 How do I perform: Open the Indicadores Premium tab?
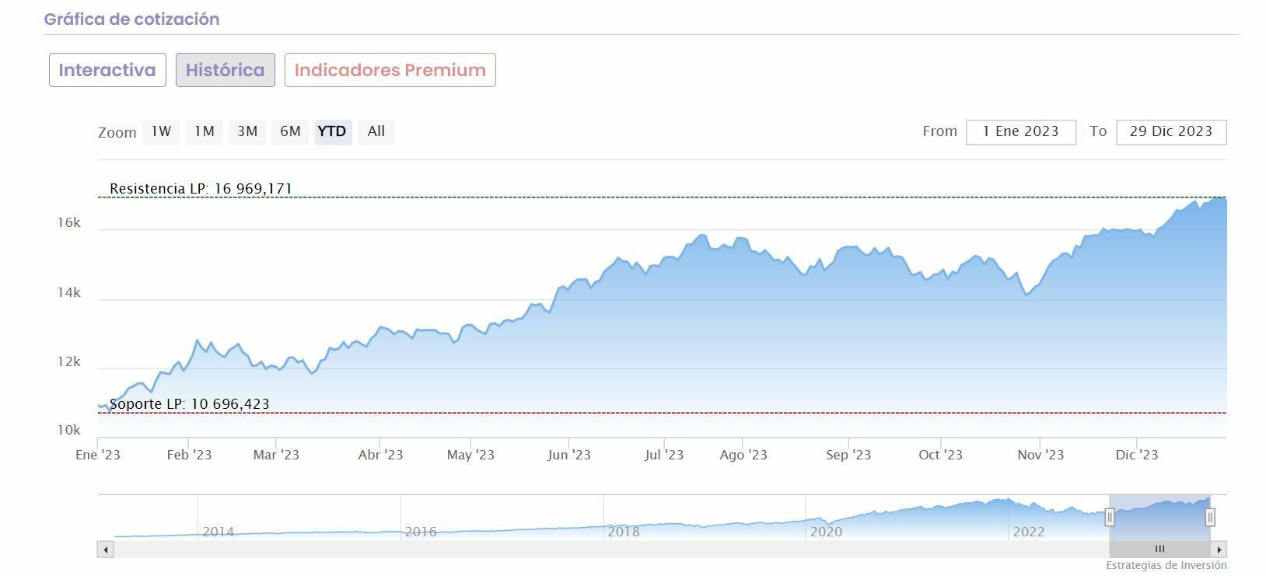click(390, 70)
